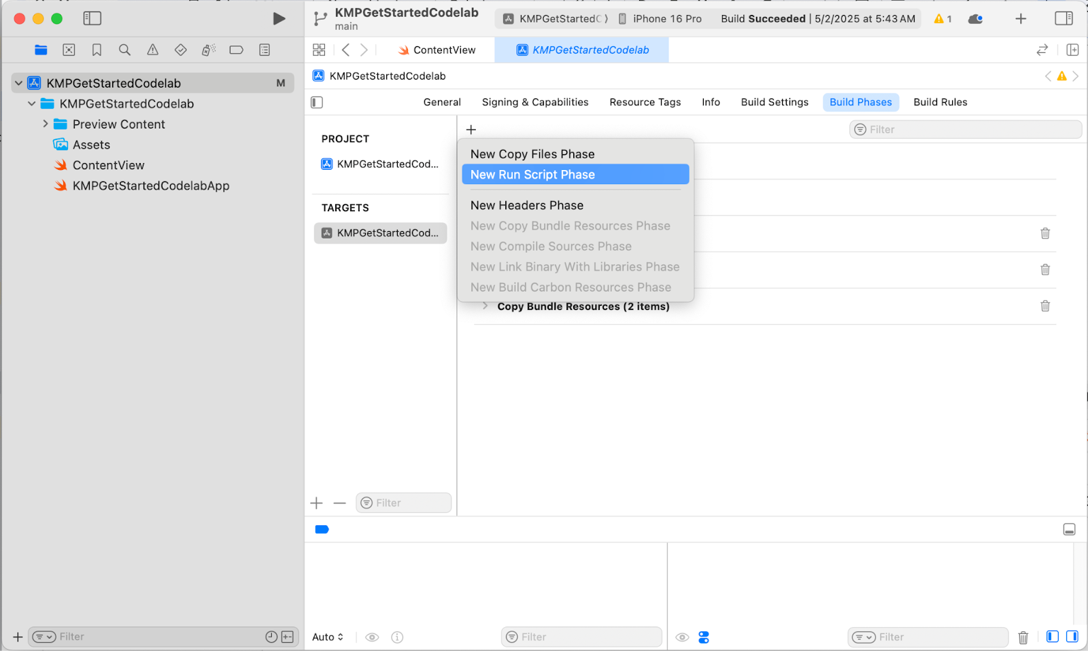Open the Find navigator magnifier icon
Image resolution: width=1088 pixels, height=651 pixels.
click(x=124, y=50)
